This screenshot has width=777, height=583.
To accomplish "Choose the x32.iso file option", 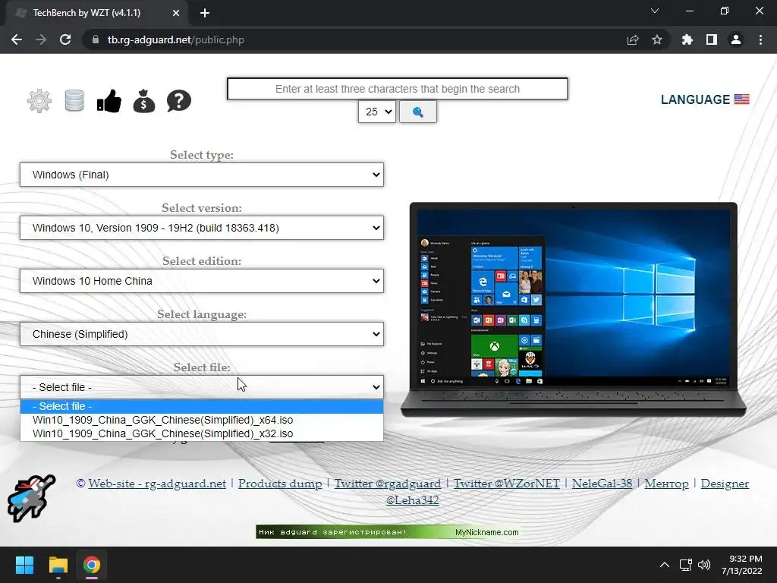I will 202,433.
